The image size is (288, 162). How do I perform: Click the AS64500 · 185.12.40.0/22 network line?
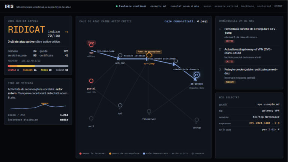pyautogui.click(x=24, y=61)
